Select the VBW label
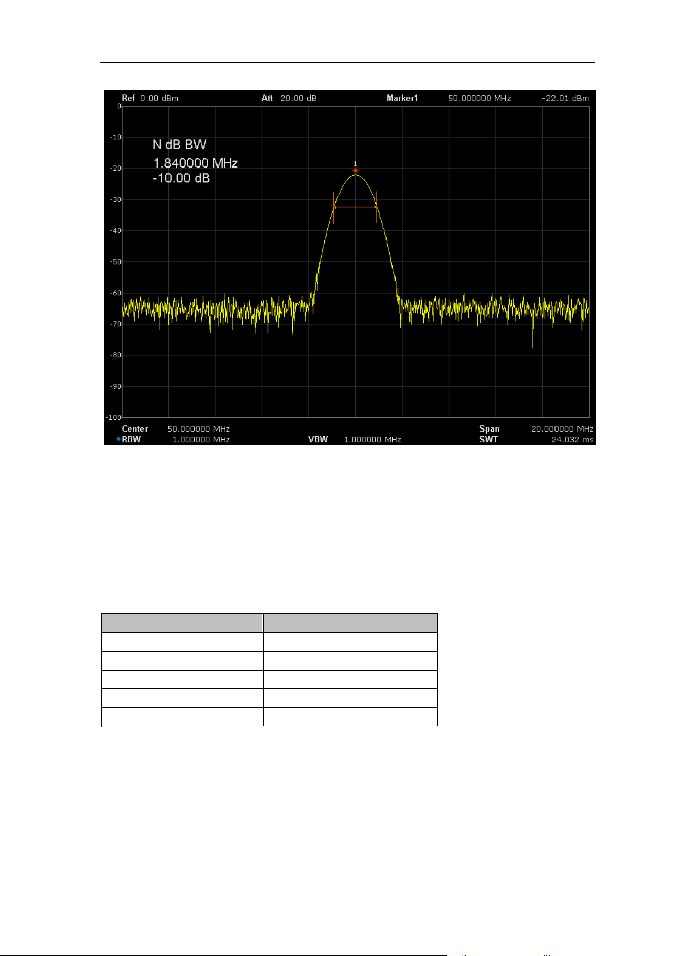This screenshot has height=956, width=676. pos(318,439)
